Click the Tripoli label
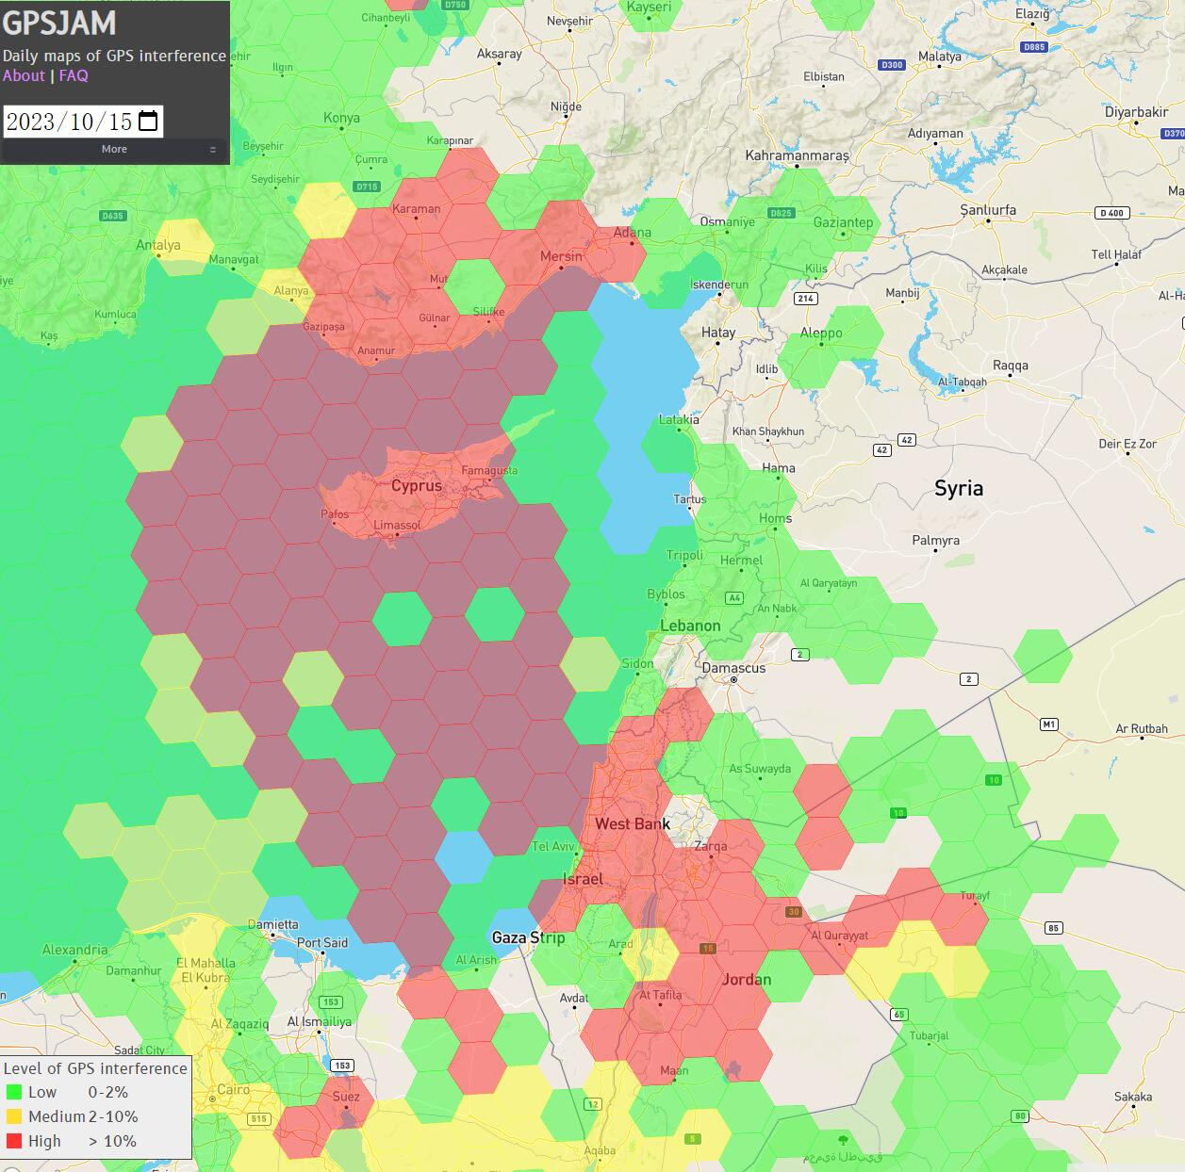This screenshot has height=1172, width=1185. (684, 555)
